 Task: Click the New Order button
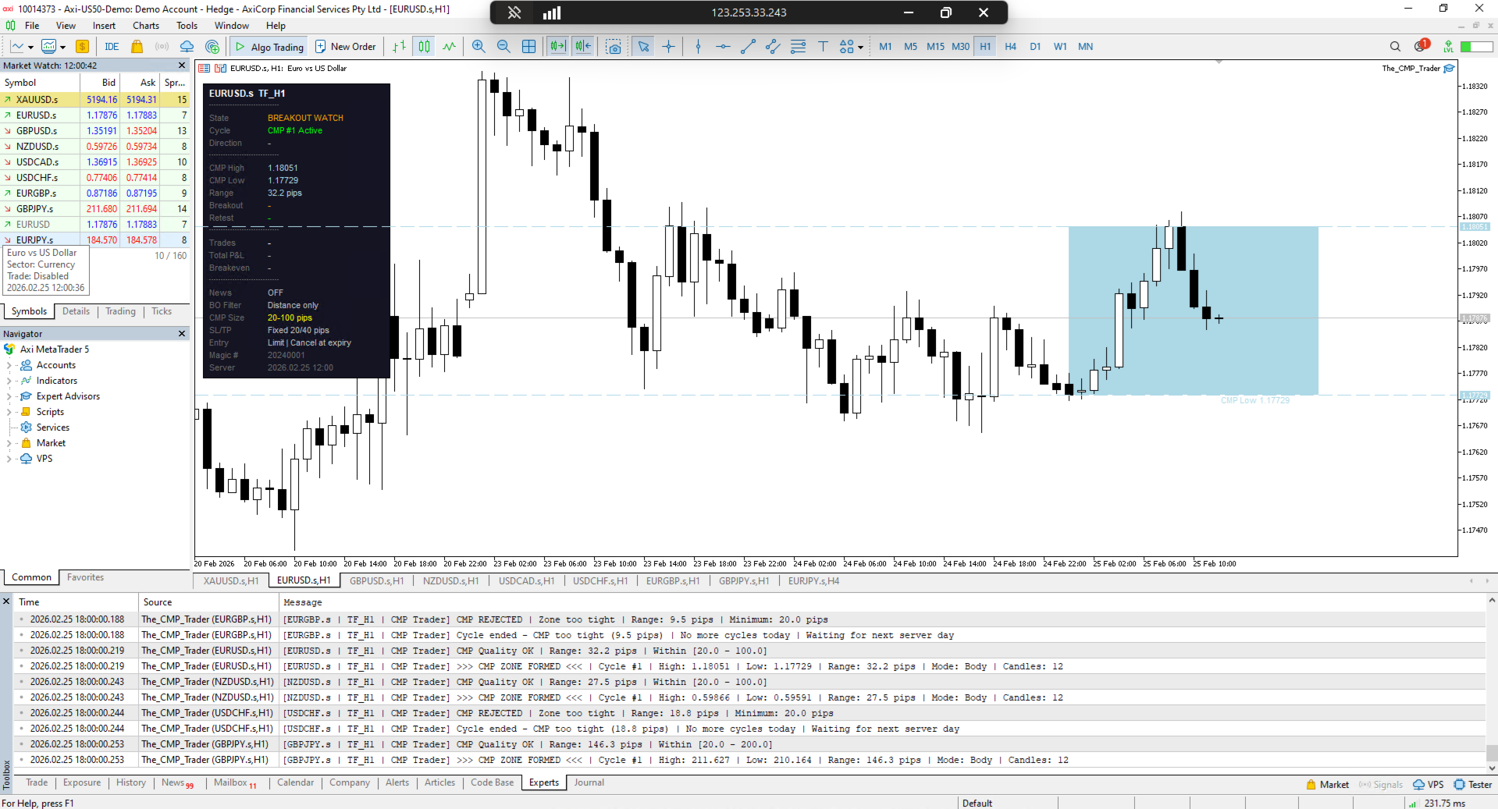pos(345,47)
